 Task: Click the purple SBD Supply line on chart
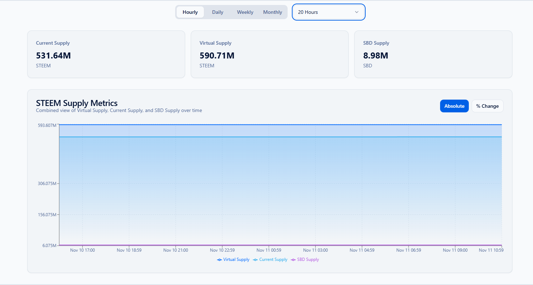(x=280, y=245)
